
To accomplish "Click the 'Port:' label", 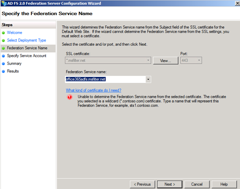I will pyautogui.click(x=184, y=54).
